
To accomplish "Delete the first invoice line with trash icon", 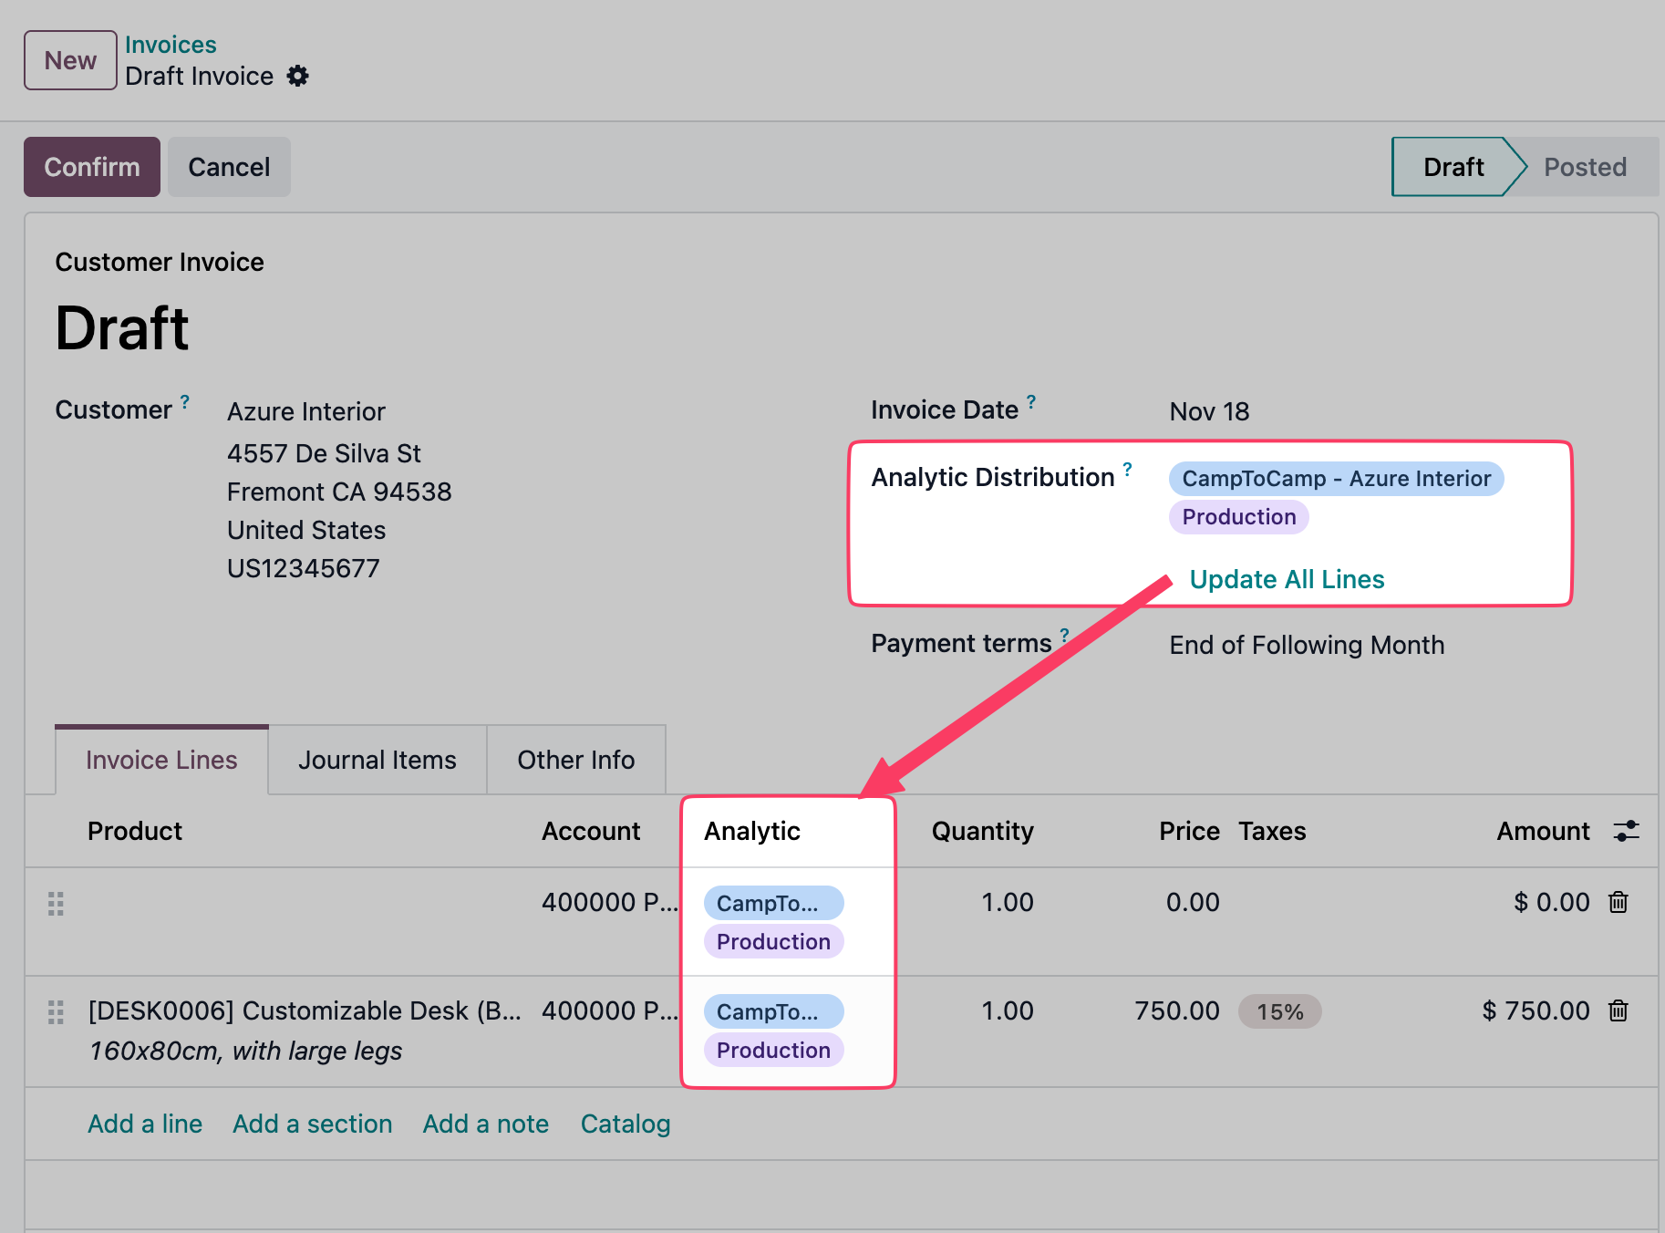I will pyautogui.click(x=1618, y=903).
